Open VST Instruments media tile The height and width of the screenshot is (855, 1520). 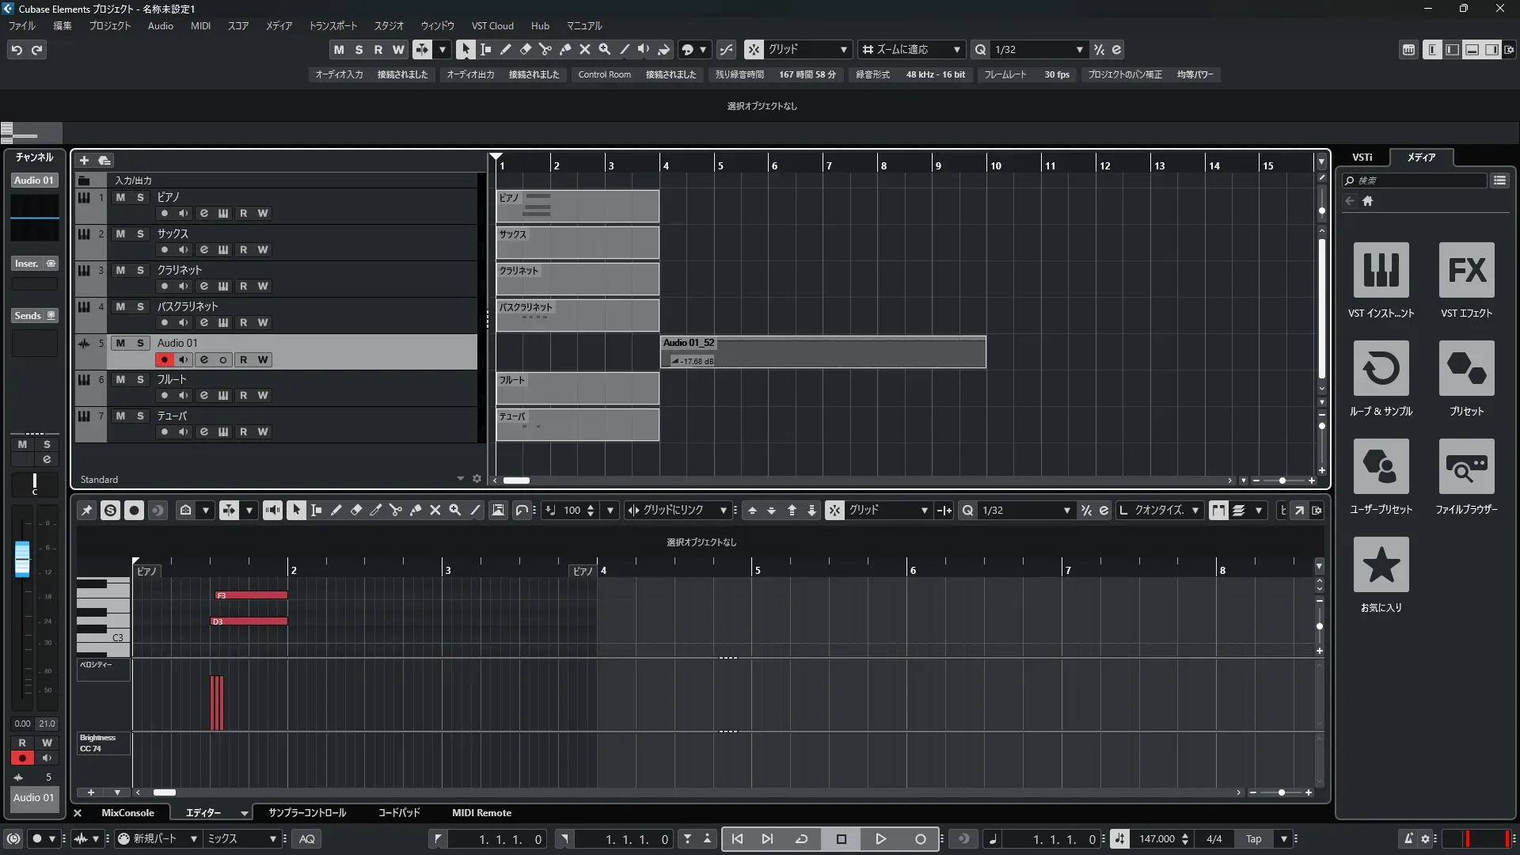[x=1381, y=270]
